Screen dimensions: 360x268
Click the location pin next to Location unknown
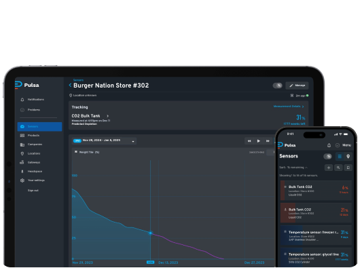(x=71, y=96)
